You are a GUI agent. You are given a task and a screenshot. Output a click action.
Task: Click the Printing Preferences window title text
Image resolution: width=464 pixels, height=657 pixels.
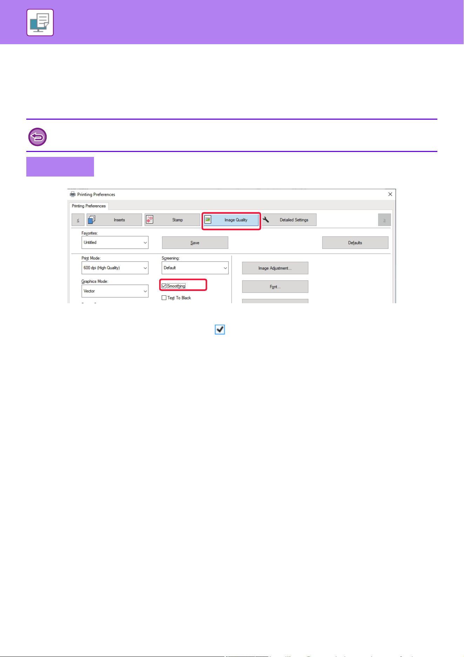coord(96,194)
